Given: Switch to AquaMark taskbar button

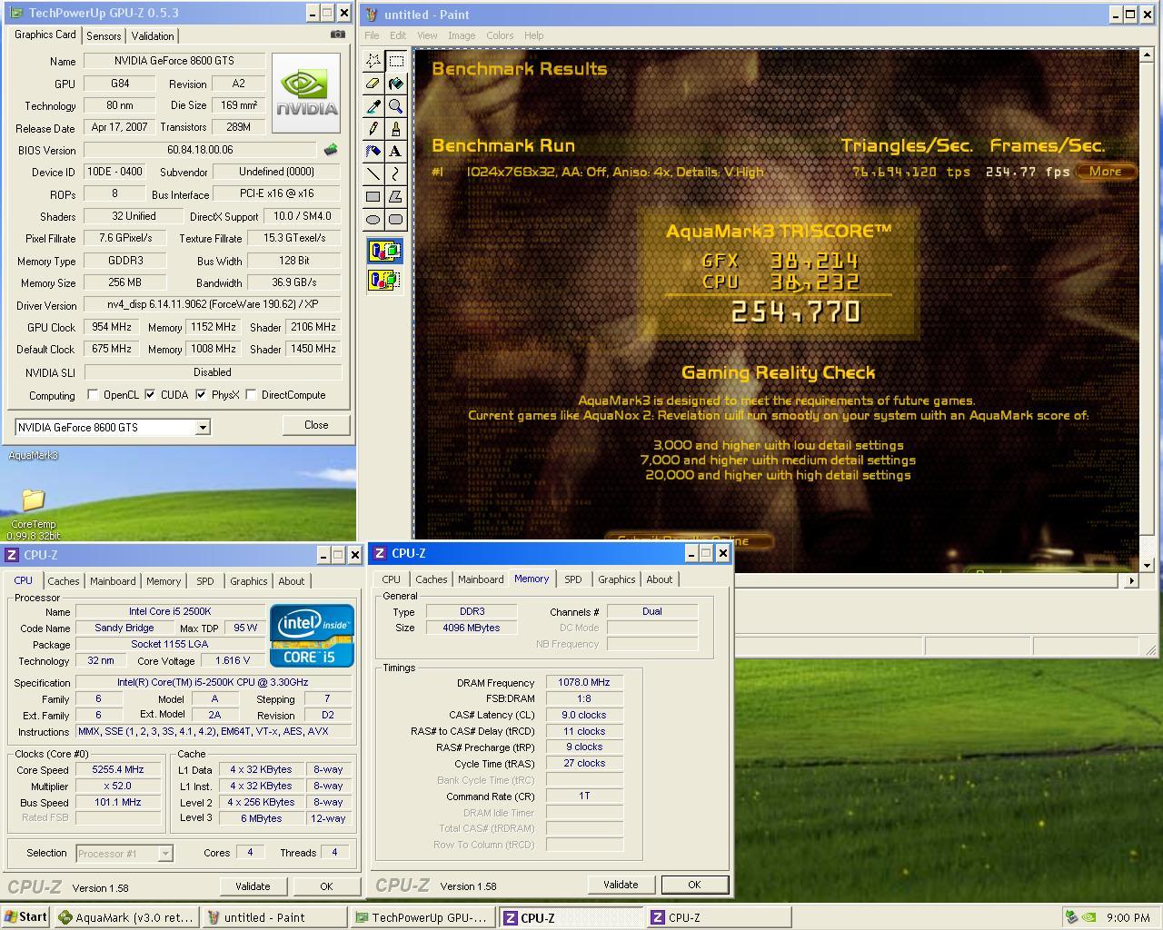Looking at the screenshot, I should [126, 917].
